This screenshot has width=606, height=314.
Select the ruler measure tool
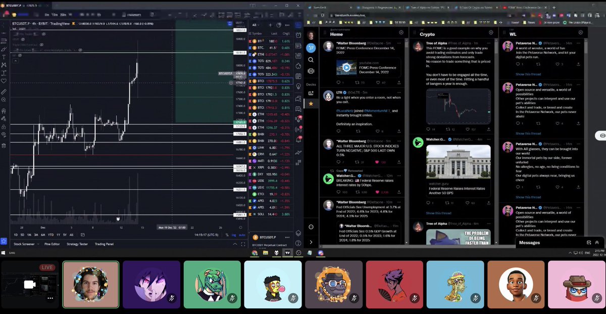coord(4,92)
